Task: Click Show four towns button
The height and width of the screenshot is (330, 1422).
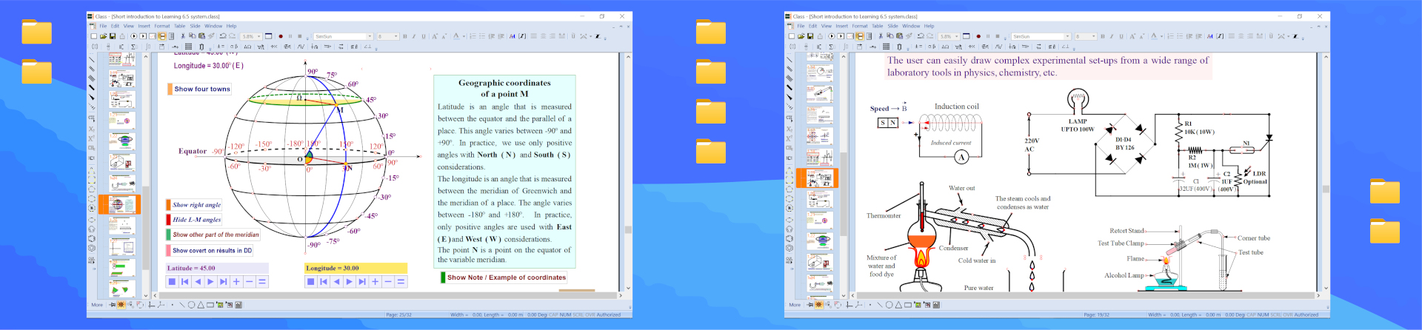Action: [x=199, y=89]
